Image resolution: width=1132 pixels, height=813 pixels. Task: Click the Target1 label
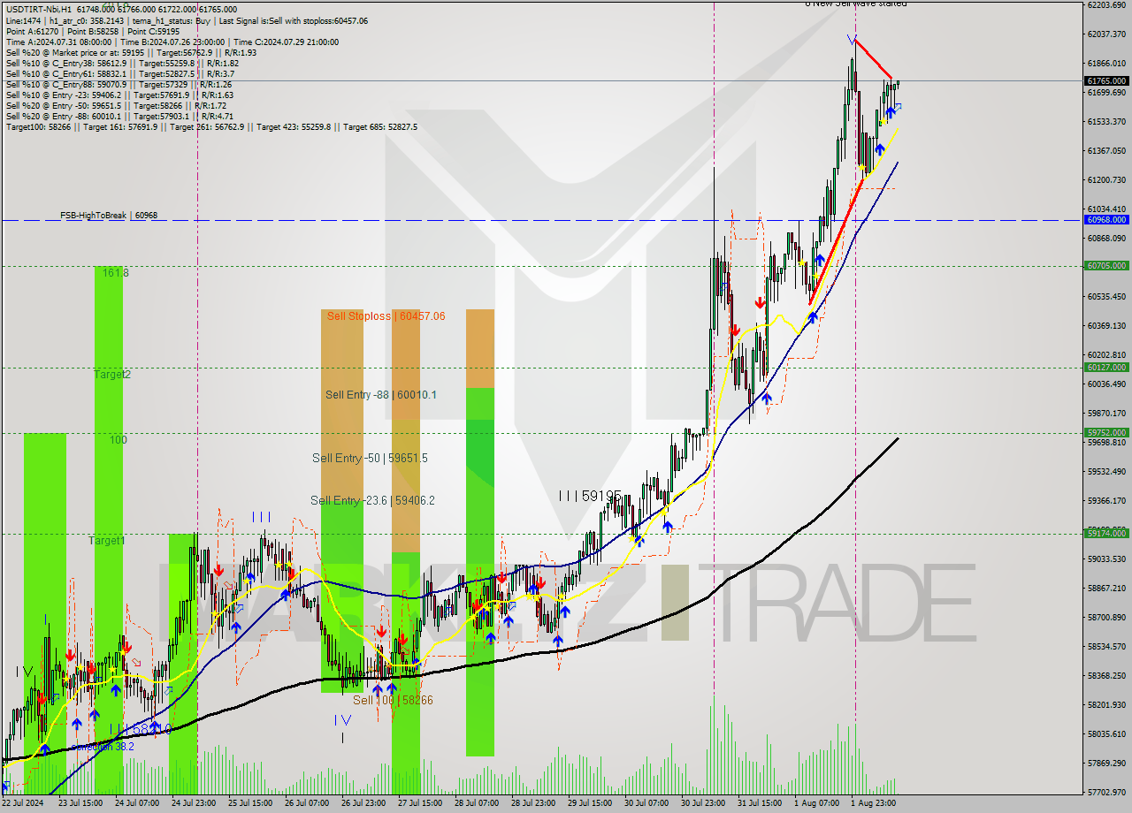[107, 540]
